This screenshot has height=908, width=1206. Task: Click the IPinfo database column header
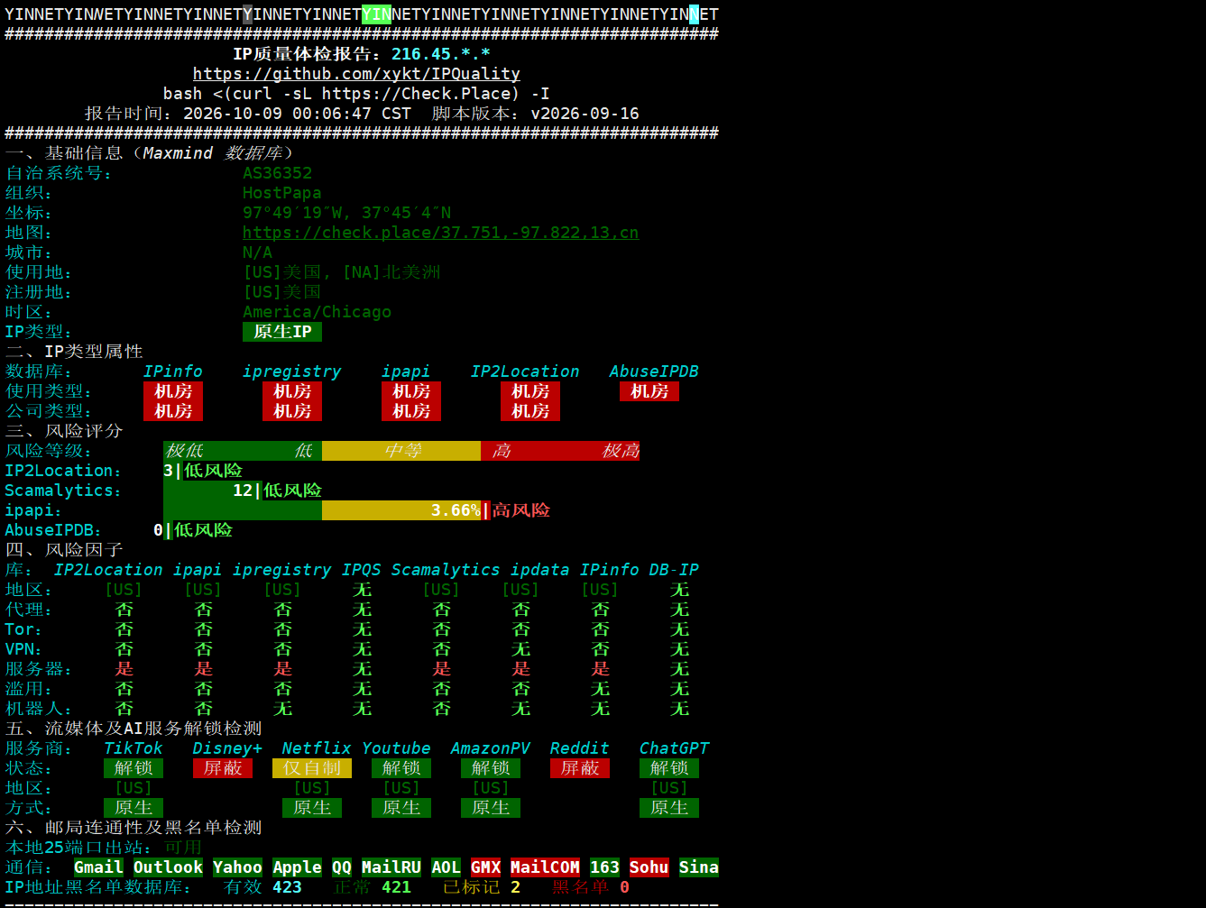click(173, 371)
